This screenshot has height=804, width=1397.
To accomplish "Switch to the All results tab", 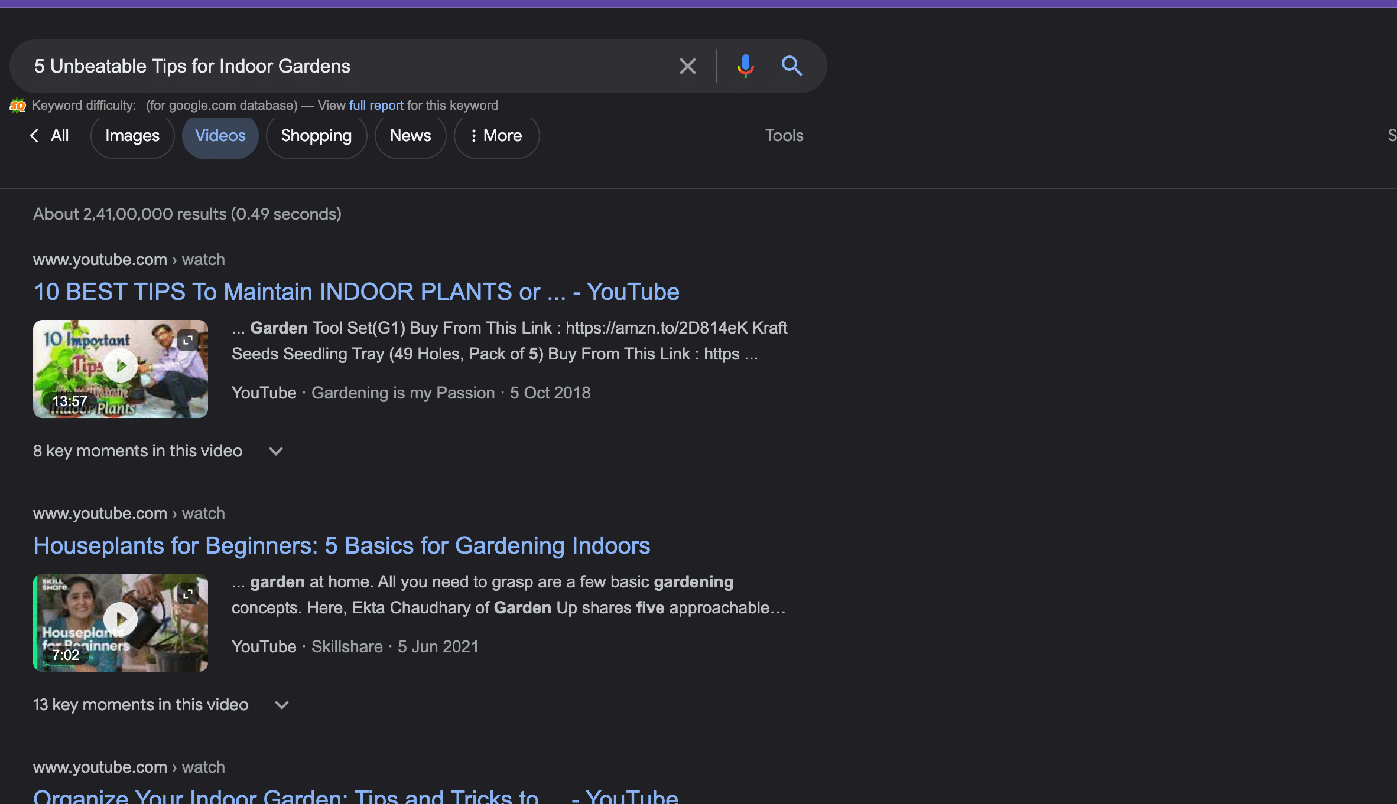I will pos(60,136).
